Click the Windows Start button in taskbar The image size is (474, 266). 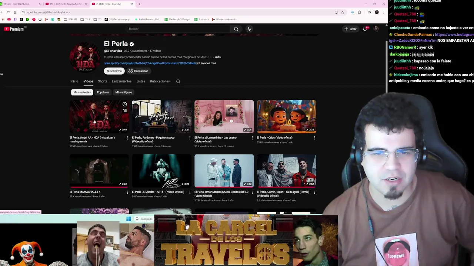click(x=128, y=219)
